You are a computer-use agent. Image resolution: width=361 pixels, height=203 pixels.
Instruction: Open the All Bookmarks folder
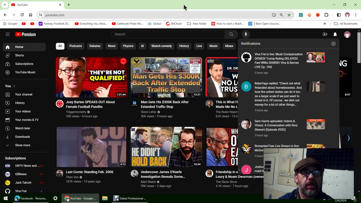point(346,24)
